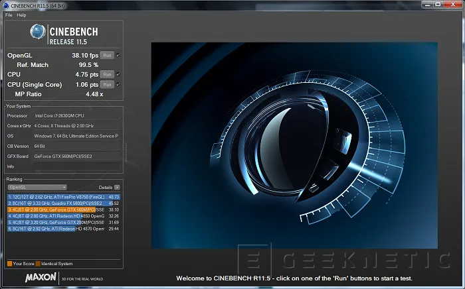Click the Cinebench app icon in title bar
Image resolution: width=465 pixels, height=289 pixels.
pyautogui.click(x=6, y=5)
